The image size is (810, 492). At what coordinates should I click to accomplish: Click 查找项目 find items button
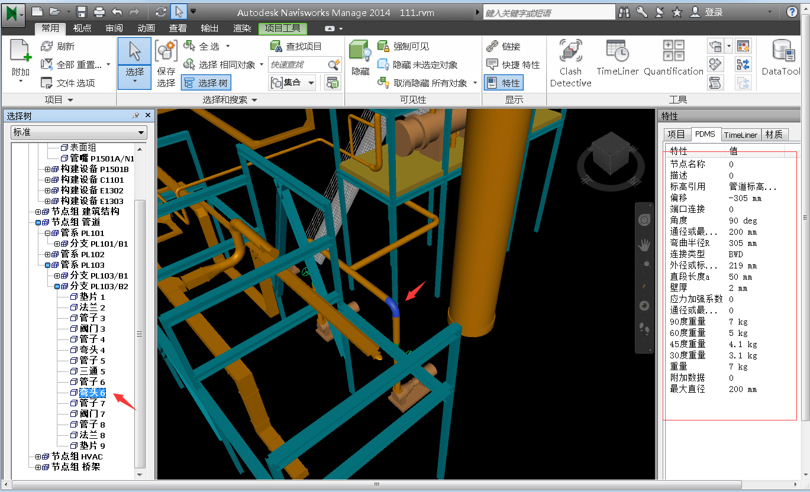point(296,46)
